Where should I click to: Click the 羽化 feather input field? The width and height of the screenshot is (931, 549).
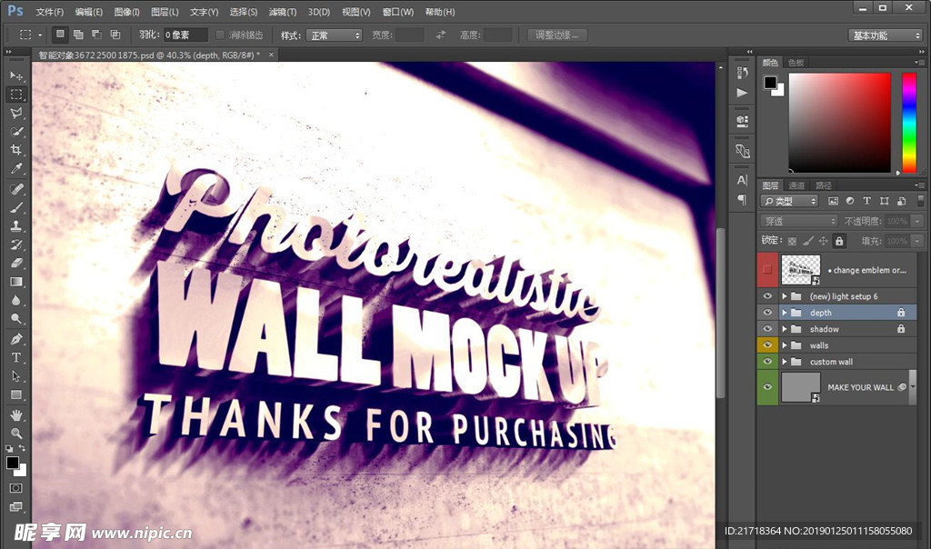tap(185, 35)
